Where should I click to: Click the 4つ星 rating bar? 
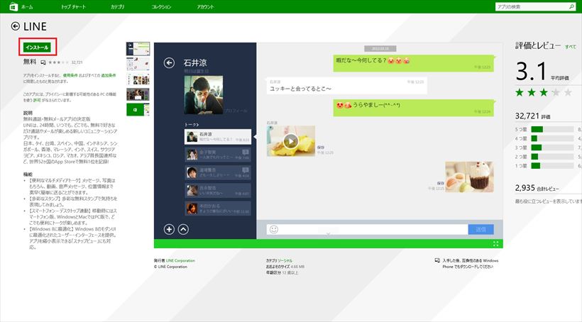pyautogui.click(x=552, y=138)
